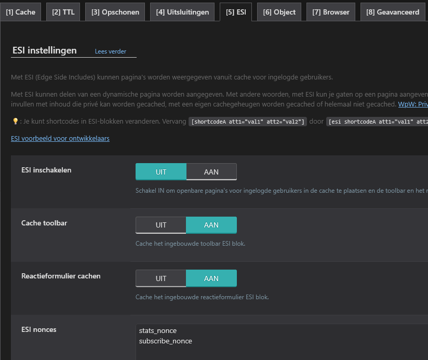Click the 'Lees verder' link
The image size is (428, 360).
coord(110,51)
